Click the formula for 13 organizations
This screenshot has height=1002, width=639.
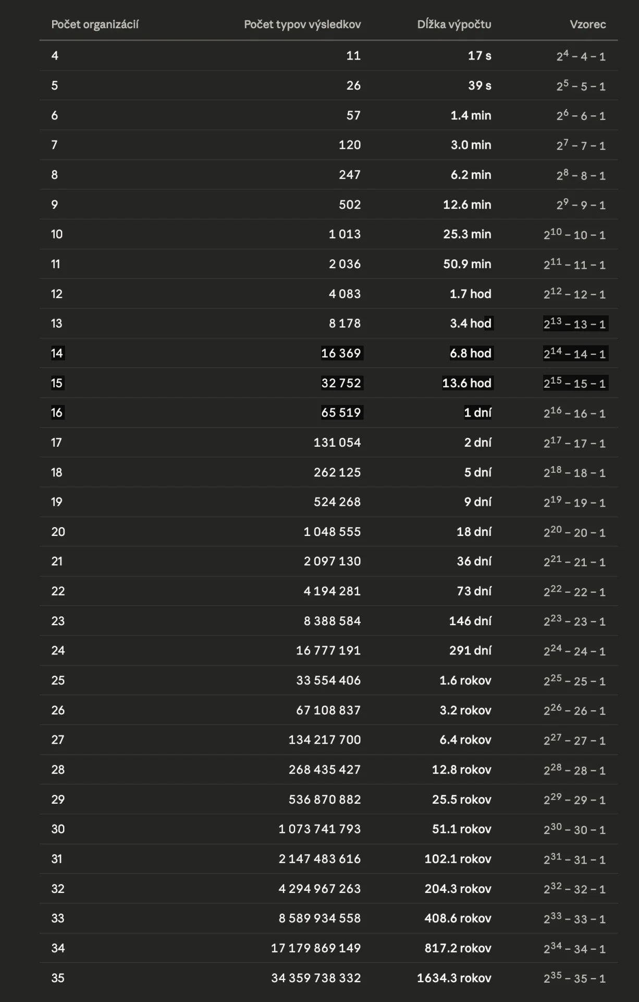click(x=574, y=324)
